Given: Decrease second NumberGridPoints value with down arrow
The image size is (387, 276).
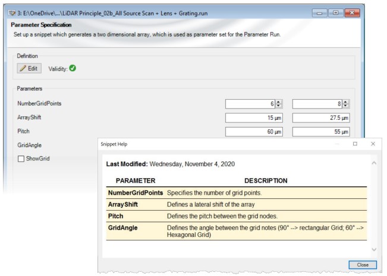Looking at the screenshot, I should (x=346, y=106).
